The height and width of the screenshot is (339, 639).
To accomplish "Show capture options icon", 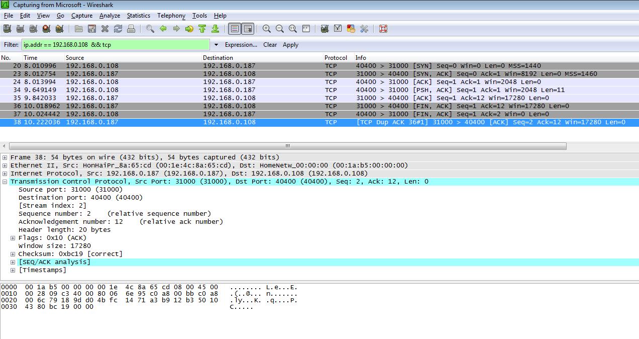I will (x=20, y=29).
